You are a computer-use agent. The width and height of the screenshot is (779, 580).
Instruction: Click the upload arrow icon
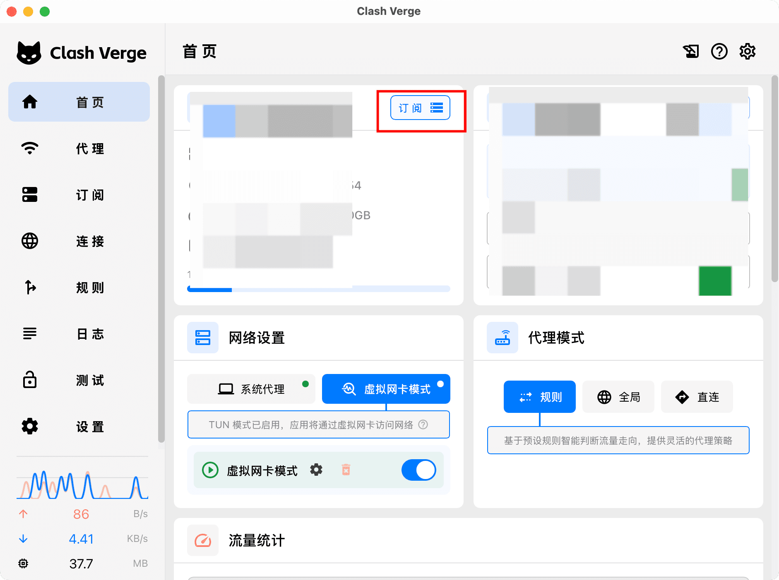[23, 514]
